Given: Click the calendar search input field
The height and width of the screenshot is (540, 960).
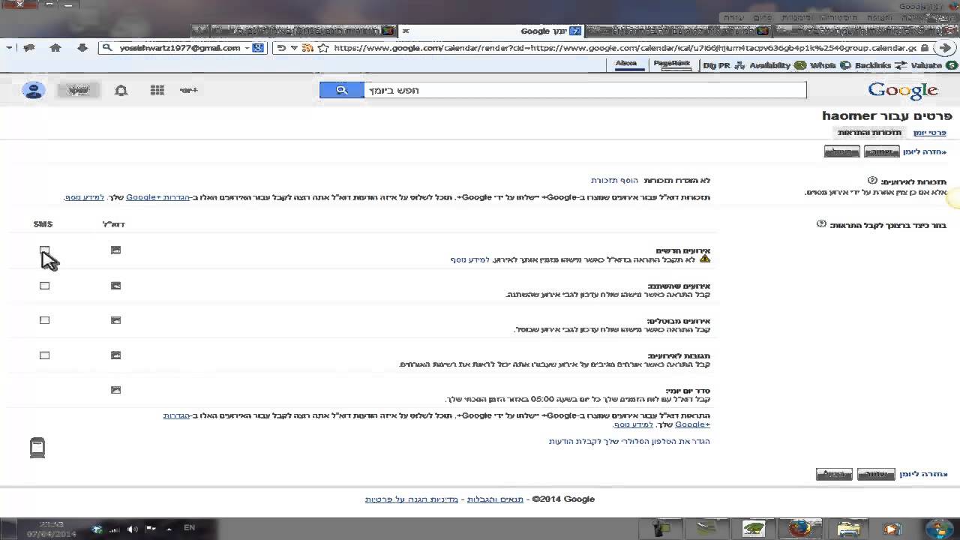Looking at the screenshot, I should coord(585,90).
